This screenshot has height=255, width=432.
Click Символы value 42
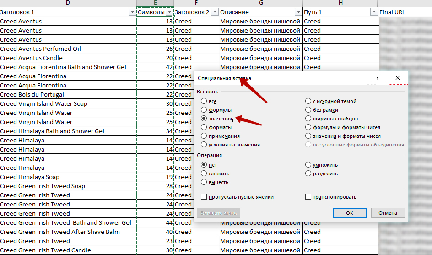tap(155, 67)
